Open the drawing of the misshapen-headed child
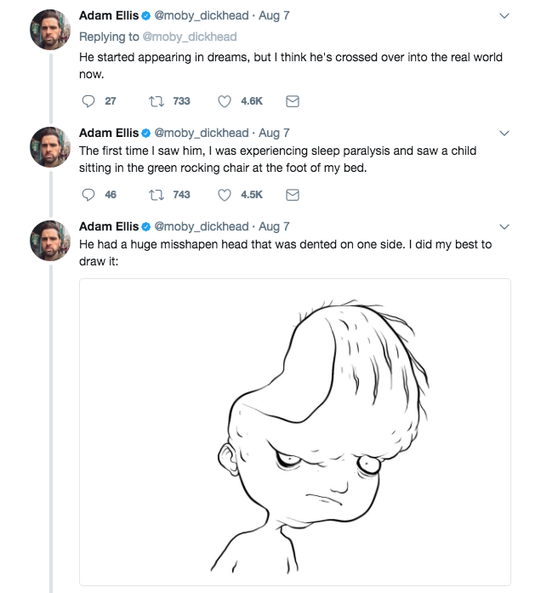Screen dimensions: 541x593 (x=294, y=431)
